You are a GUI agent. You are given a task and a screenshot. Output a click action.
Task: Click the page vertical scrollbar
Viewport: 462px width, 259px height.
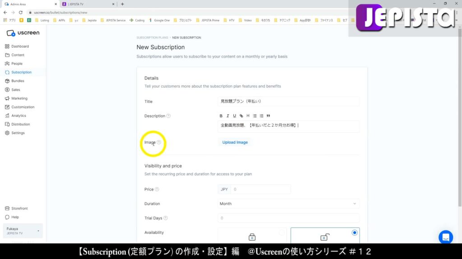pyautogui.click(x=460, y=117)
